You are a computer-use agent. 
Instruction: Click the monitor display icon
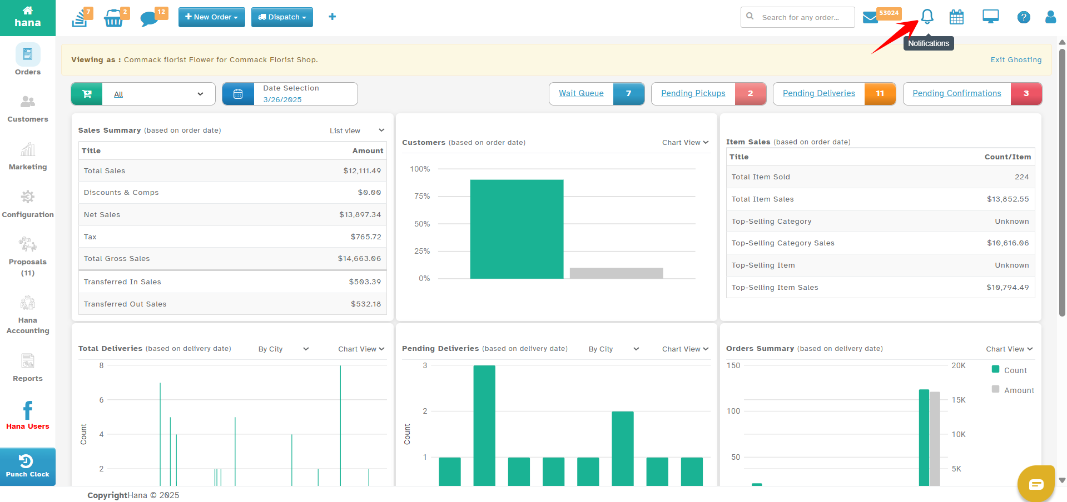click(x=990, y=17)
